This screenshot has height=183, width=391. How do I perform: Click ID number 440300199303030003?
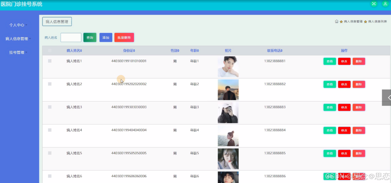[x=129, y=107]
